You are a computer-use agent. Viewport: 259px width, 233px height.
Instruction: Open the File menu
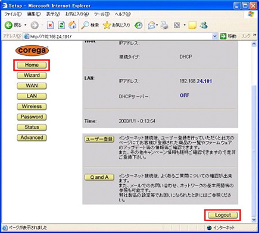pos(13,14)
